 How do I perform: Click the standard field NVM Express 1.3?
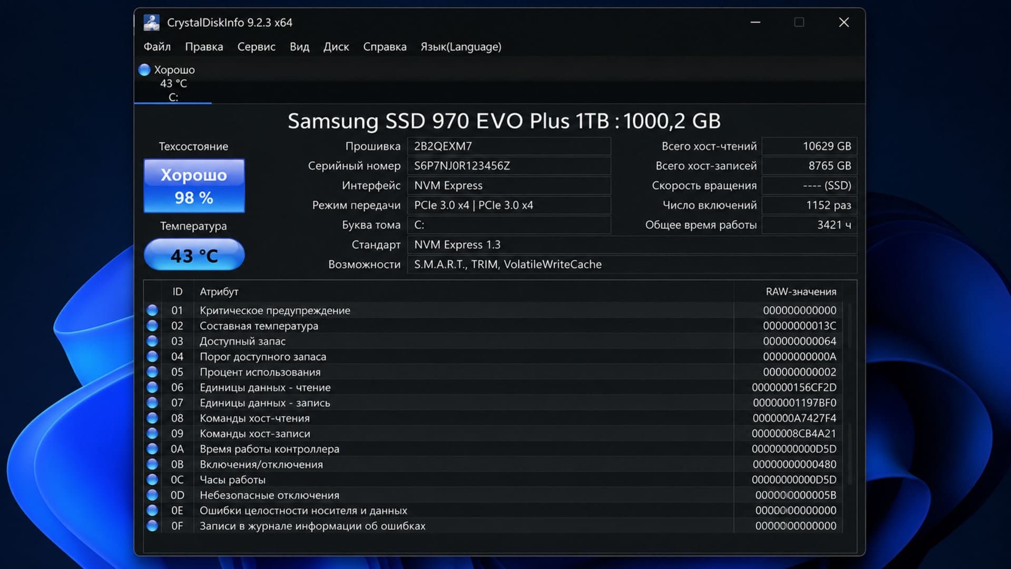click(x=632, y=245)
